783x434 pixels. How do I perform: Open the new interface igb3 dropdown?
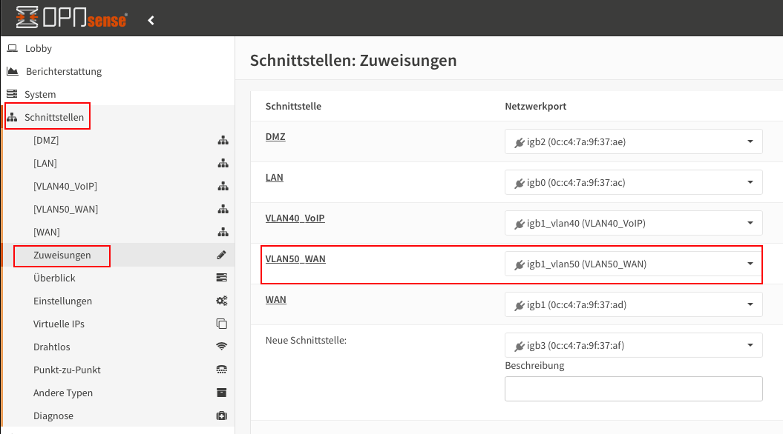[x=633, y=345]
